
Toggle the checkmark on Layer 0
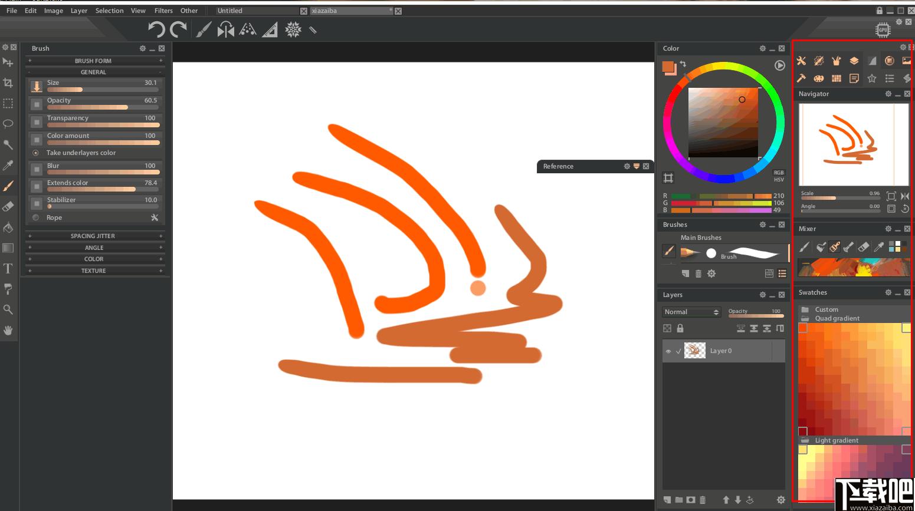point(678,351)
